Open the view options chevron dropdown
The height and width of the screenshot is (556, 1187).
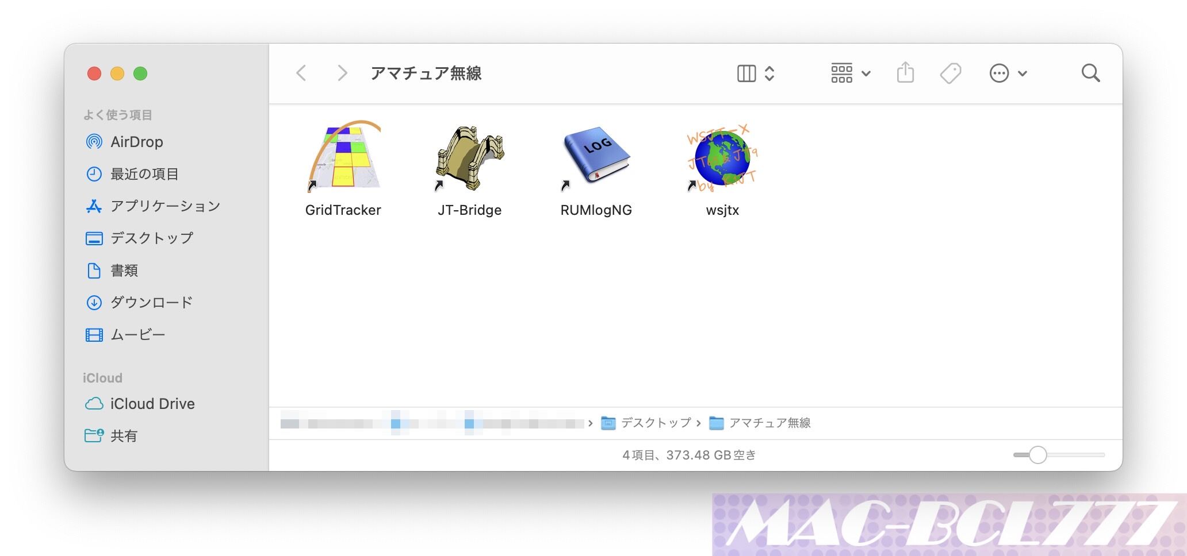point(866,73)
